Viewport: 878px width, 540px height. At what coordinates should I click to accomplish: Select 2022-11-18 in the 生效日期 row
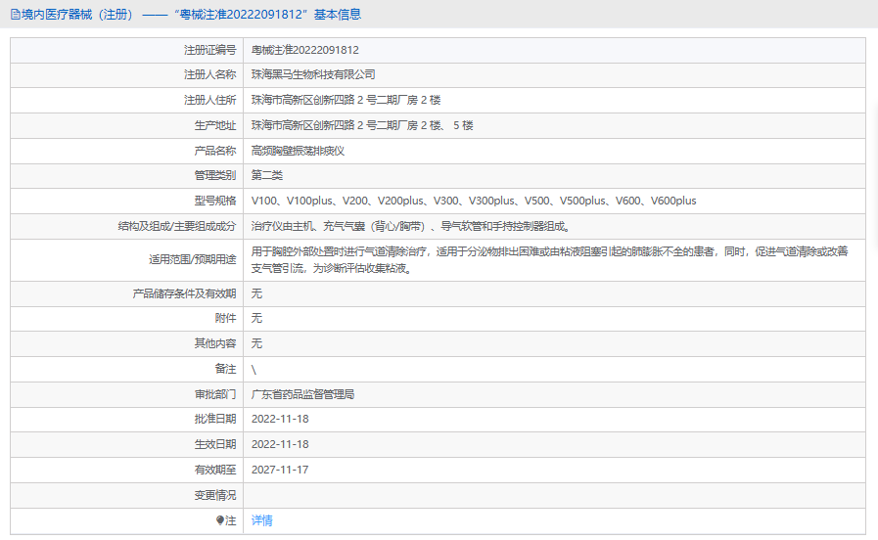pyautogui.click(x=280, y=444)
